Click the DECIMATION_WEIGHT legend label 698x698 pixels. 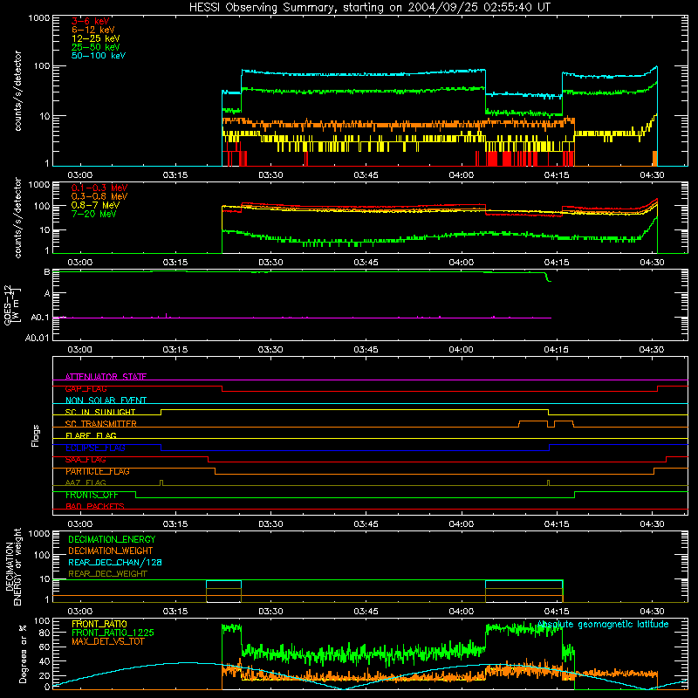pyautogui.click(x=111, y=551)
